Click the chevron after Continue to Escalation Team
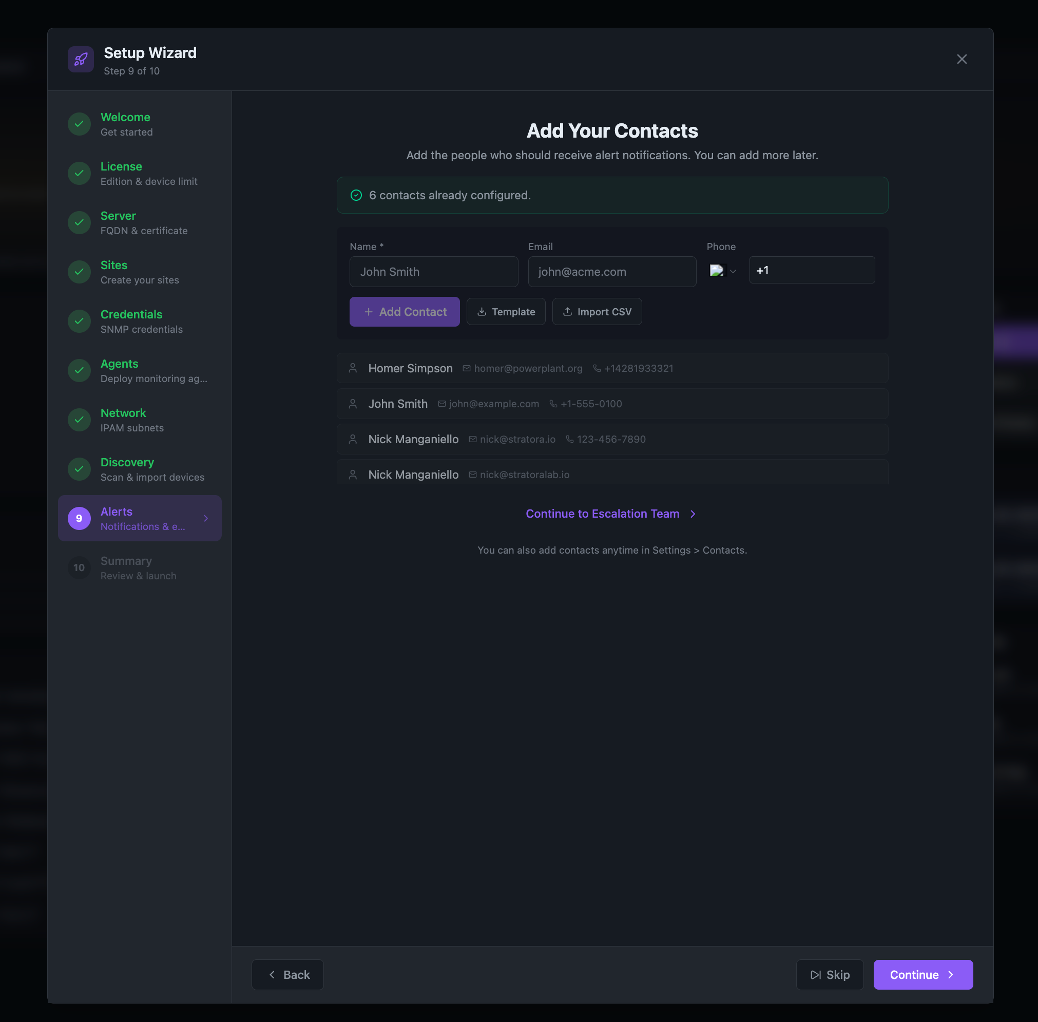Viewport: 1038px width, 1022px height. (693, 514)
